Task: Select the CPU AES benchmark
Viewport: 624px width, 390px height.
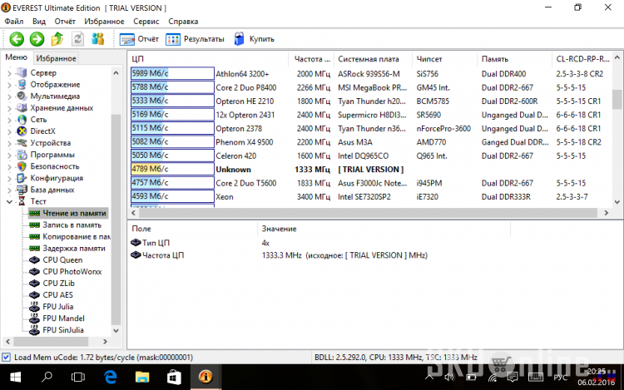Action: (52, 295)
